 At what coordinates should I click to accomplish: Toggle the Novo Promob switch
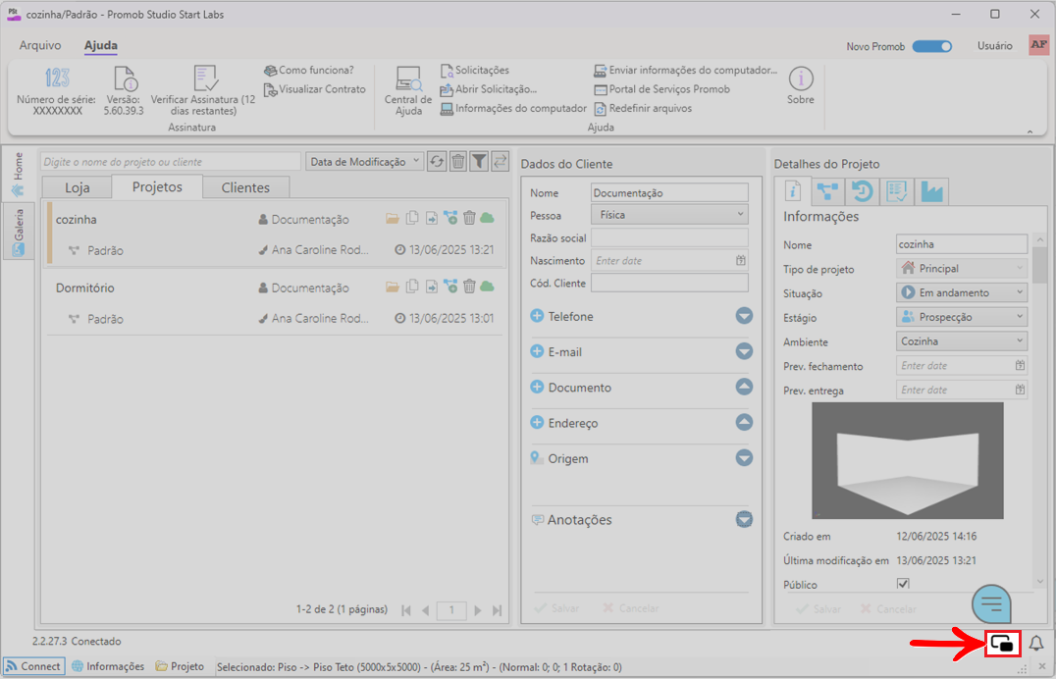pyautogui.click(x=932, y=46)
